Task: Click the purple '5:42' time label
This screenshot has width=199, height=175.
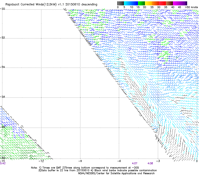Action: [x=3, y=163]
